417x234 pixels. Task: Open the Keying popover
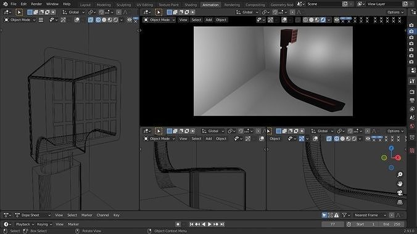pos(44,224)
